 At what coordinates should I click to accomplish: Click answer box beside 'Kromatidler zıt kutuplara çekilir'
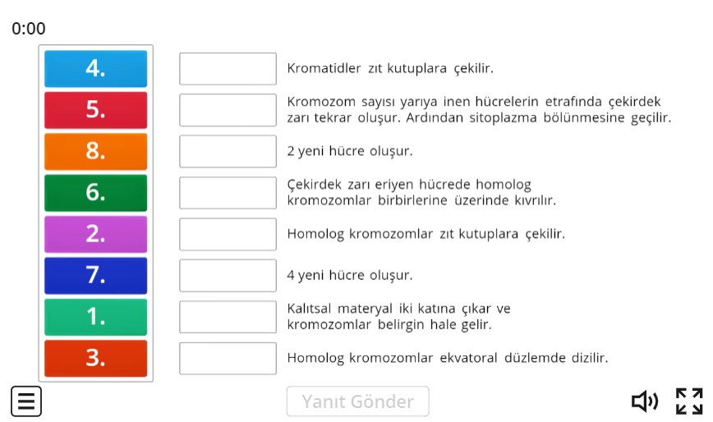[228, 69]
